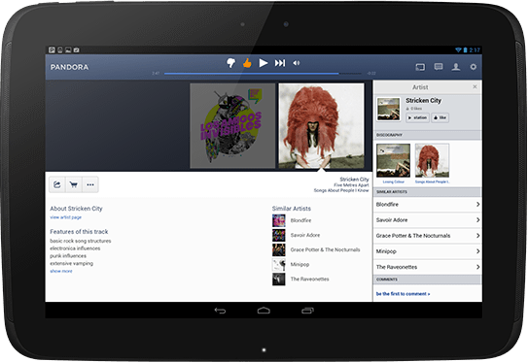Image resolution: width=528 pixels, height=362 pixels.
Task: Expand the Blondfire similar artist row
Action: point(427,205)
